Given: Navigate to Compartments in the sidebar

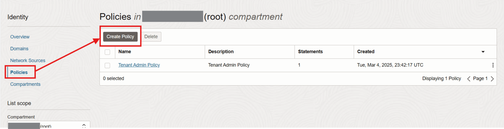Looking at the screenshot, I should click(x=25, y=84).
